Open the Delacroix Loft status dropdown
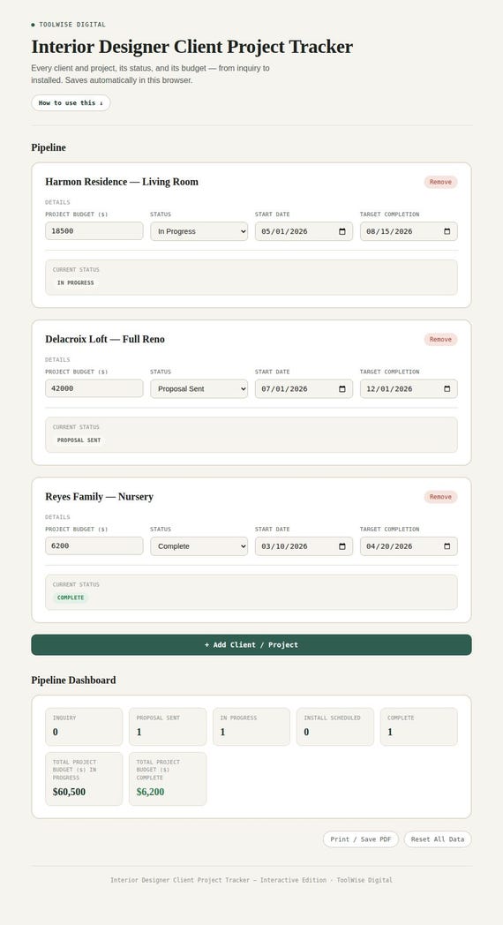This screenshot has height=925, width=503. (x=199, y=388)
